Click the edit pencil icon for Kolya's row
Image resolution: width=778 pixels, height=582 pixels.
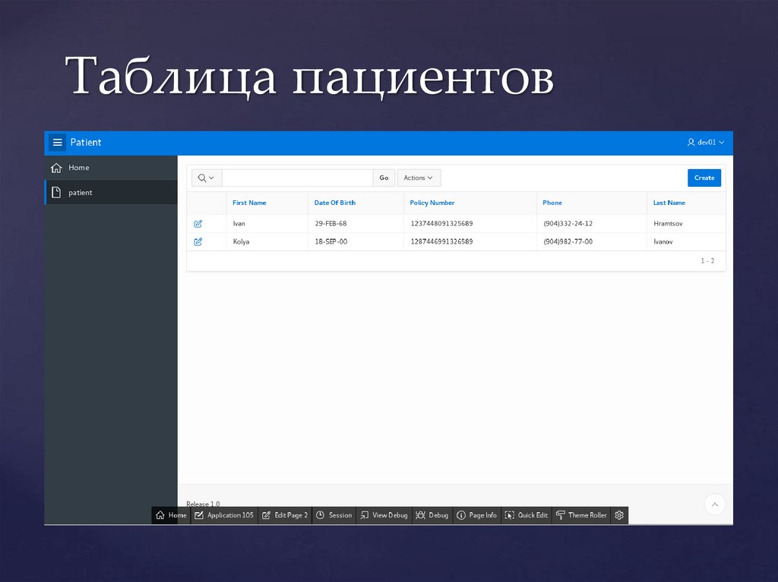click(199, 241)
